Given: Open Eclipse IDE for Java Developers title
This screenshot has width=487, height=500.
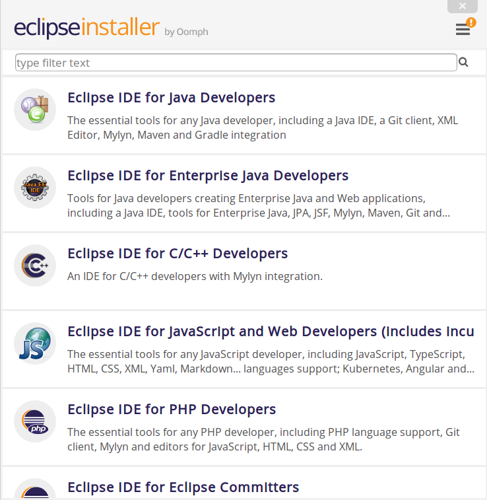Looking at the screenshot, I should (172, 98).
